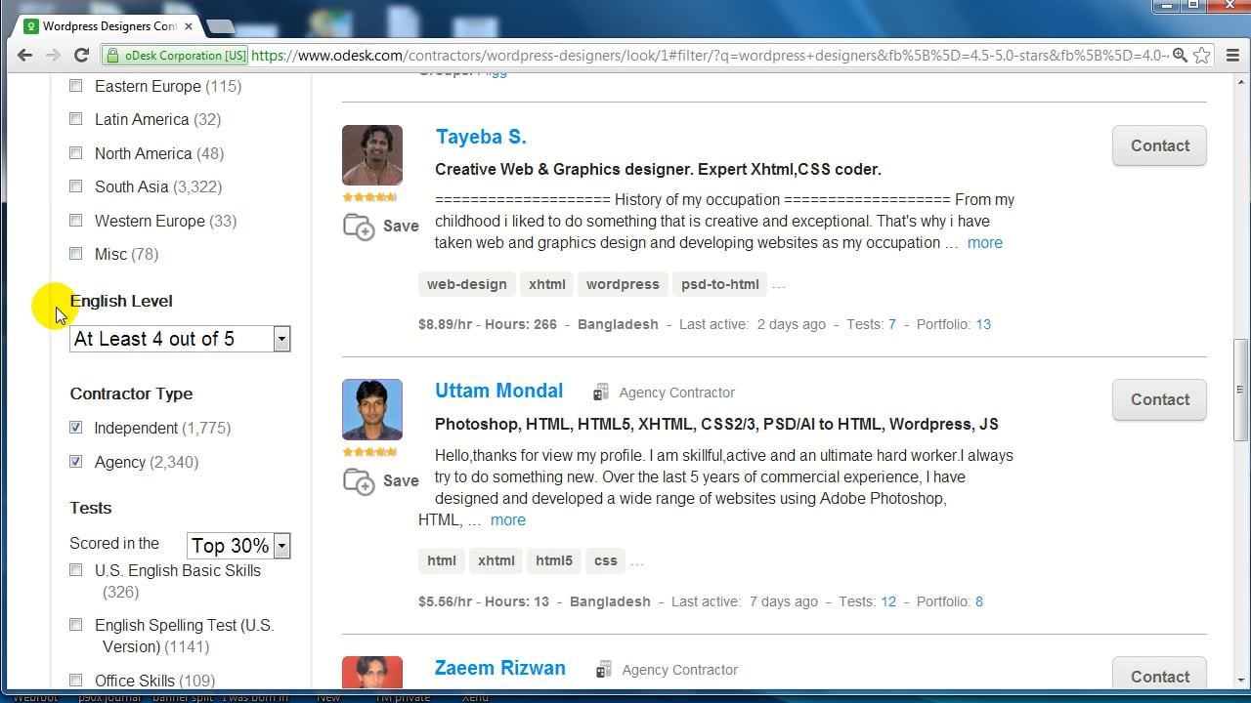Switch to the Wordpress Designers browser tab
Viewport: 1251px width, 703px height.
pyautogui.click(x=108, y=25)
